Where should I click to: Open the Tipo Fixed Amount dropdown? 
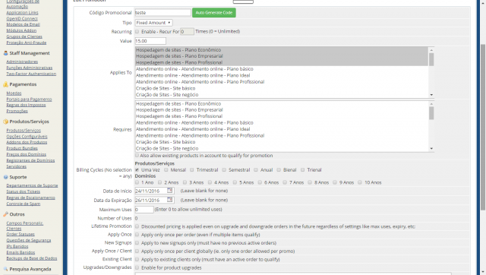click(153, 23)
